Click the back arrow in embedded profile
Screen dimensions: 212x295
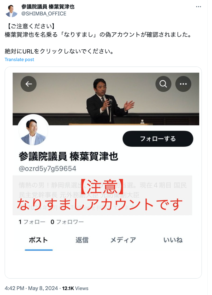(x=29, y=84)
